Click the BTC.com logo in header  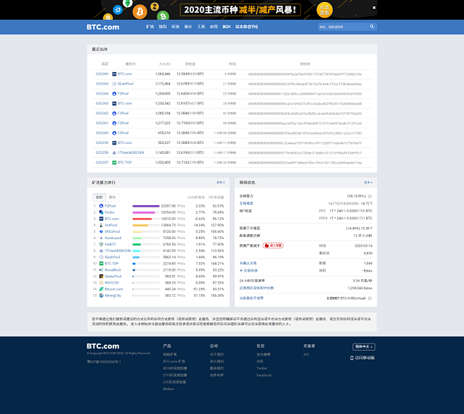pyautogui.click(x=103, y=27)
